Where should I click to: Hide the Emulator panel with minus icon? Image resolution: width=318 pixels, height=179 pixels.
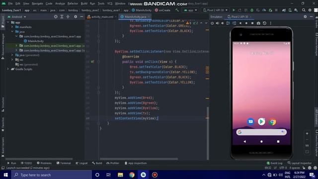[312, 16]
